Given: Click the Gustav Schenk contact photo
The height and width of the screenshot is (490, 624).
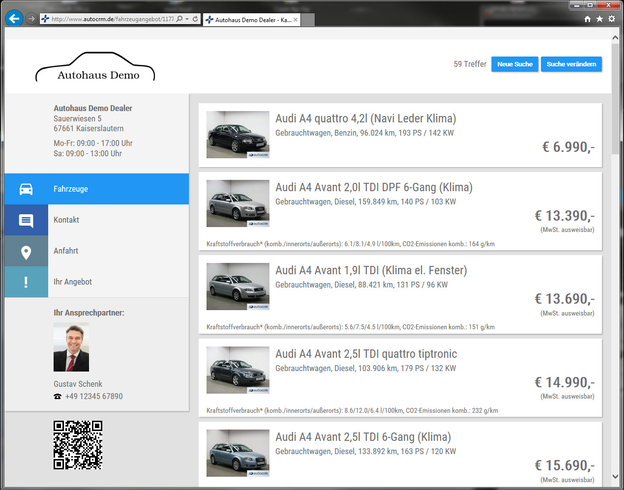Looking at the screenshot, I should (71, 347).
